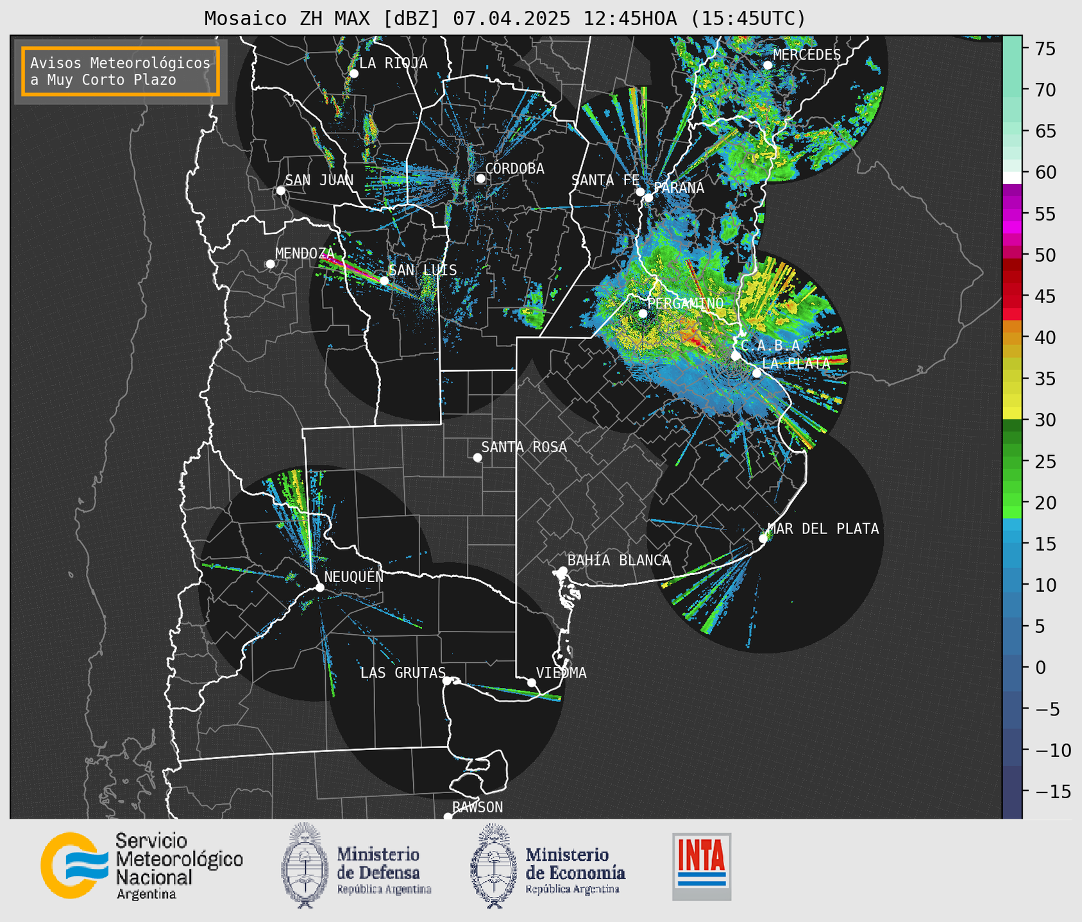The image size is (1082, 922).
Task: Click the Neuquén city marker dot
Action: pos(319,587)
